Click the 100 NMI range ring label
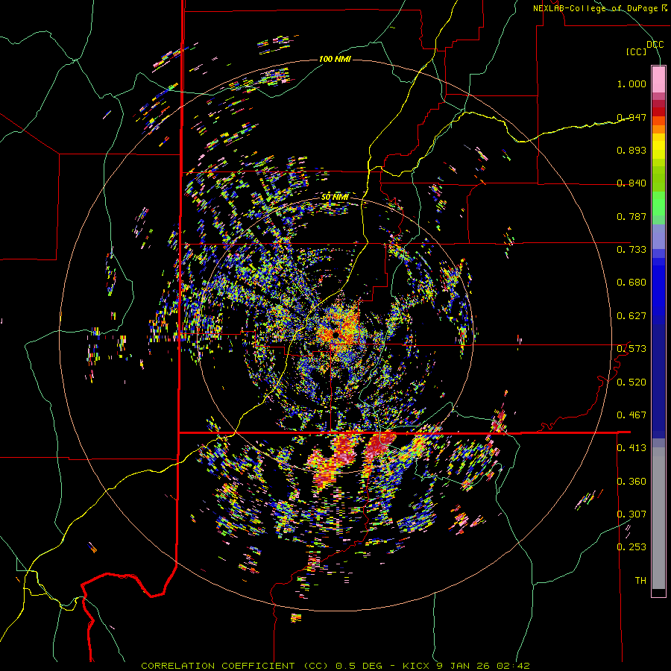Screen dimensions: 671x671 pos(335,59)
